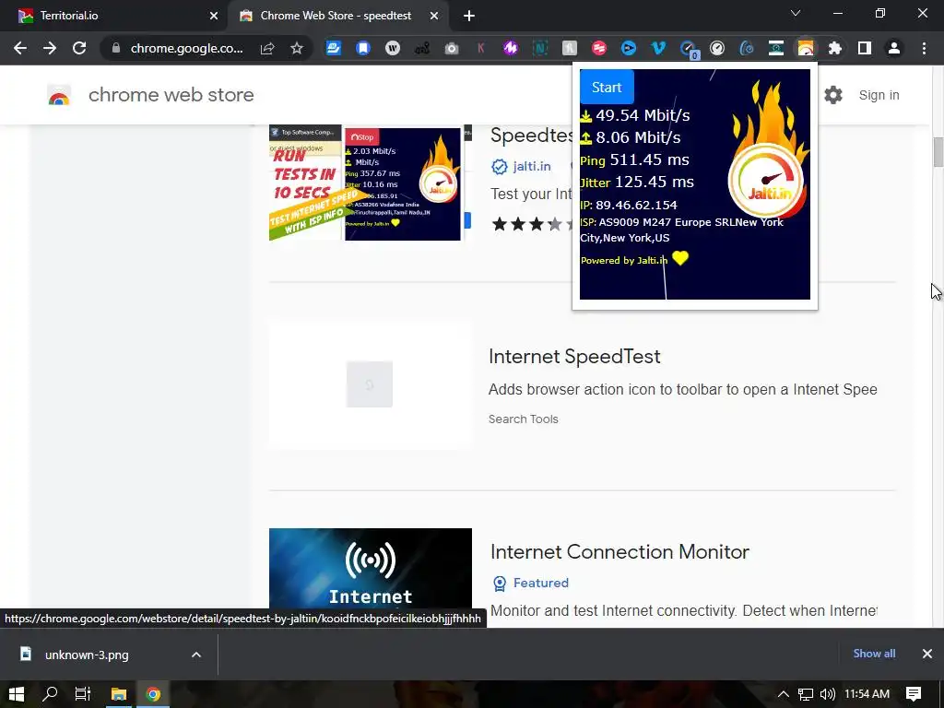Open the tab search dropdown arrow
This screenshot has height=708, width=944.
(796, 13)
